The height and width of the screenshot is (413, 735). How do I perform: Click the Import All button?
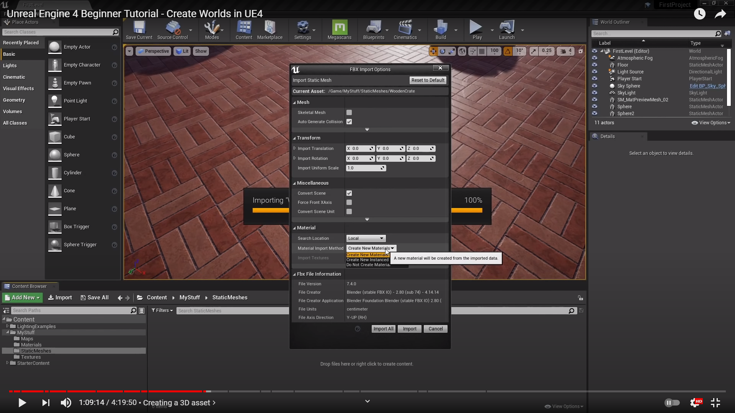pyautogui.click(x=383, y=329)
